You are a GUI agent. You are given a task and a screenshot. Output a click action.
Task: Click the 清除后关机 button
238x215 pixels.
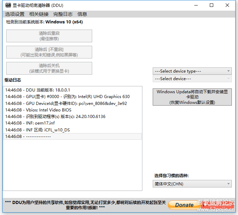(49, 68)
